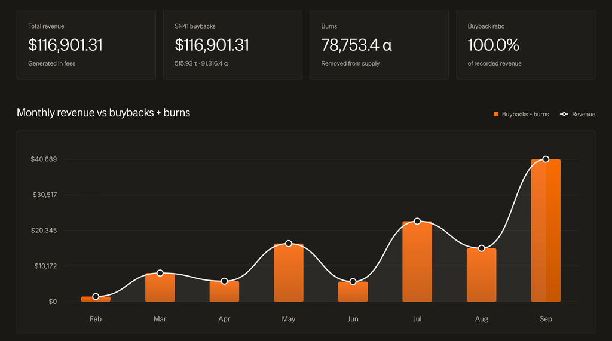Click the Jul revenue data point
Viewport: 612px width, 341px height.
[x=417, y=221]
